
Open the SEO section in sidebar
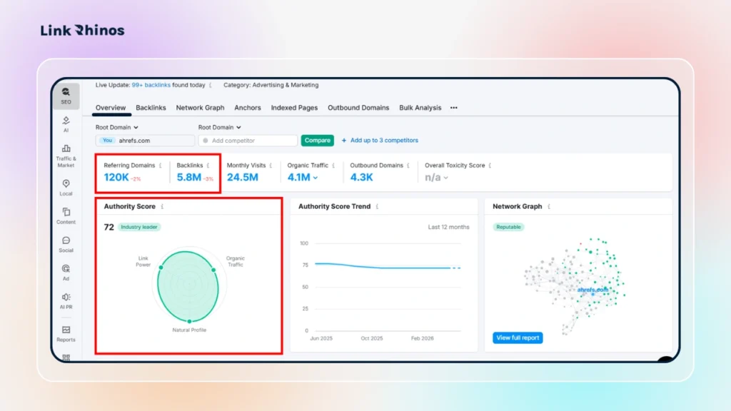[x=66, y=96]
